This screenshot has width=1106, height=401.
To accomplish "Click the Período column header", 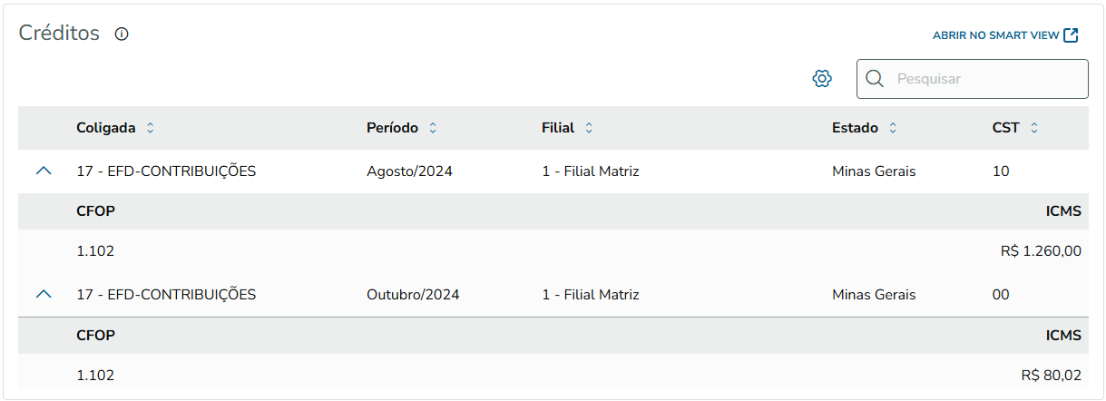I will tap(392, 128).
